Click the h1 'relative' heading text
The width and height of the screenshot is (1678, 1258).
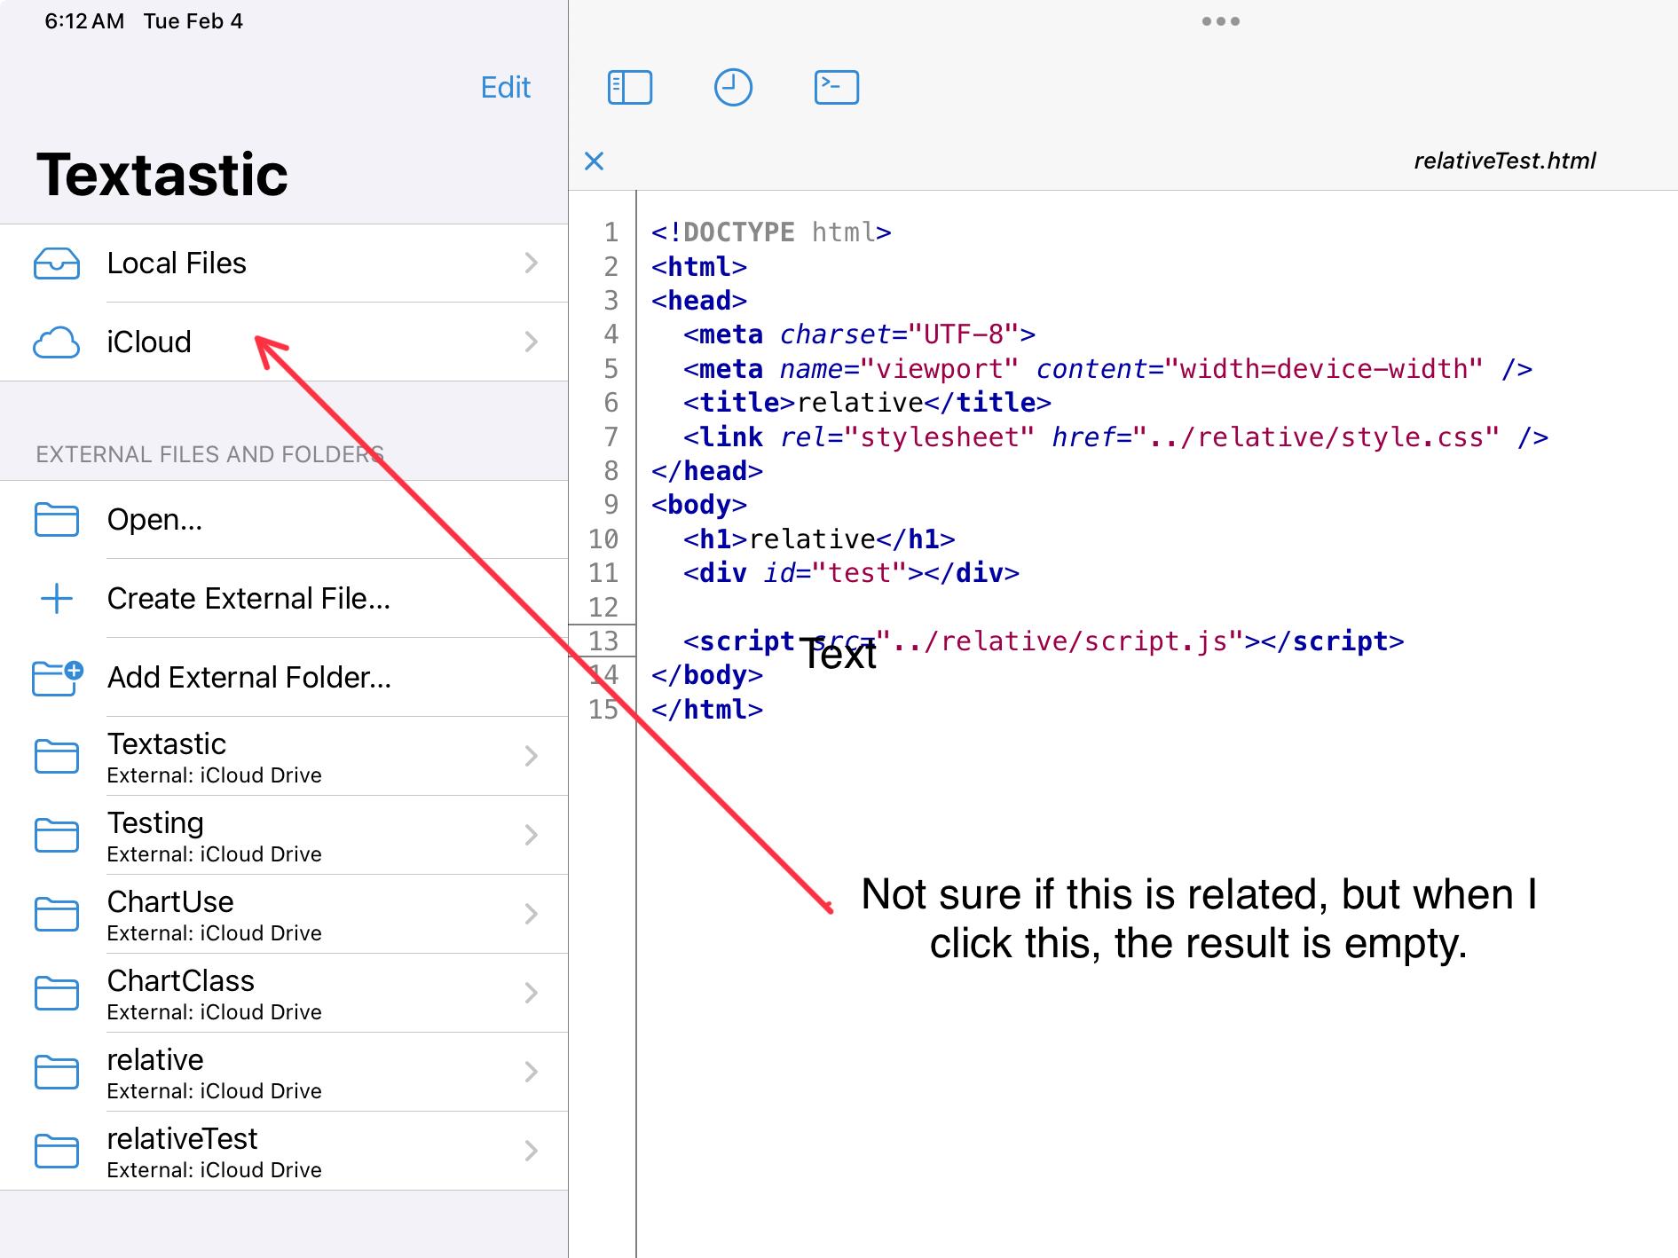pyautogui.click(x=813, y=539)
